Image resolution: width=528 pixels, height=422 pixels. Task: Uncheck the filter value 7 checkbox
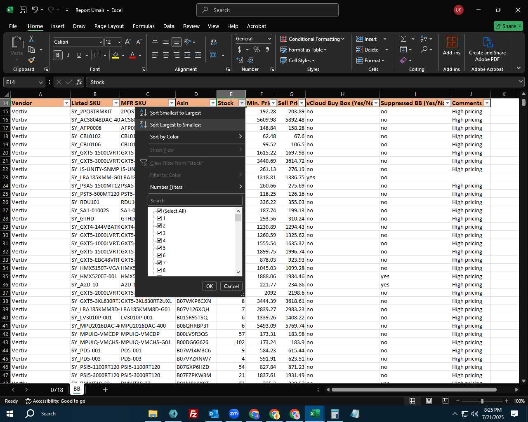pos(159,263)
